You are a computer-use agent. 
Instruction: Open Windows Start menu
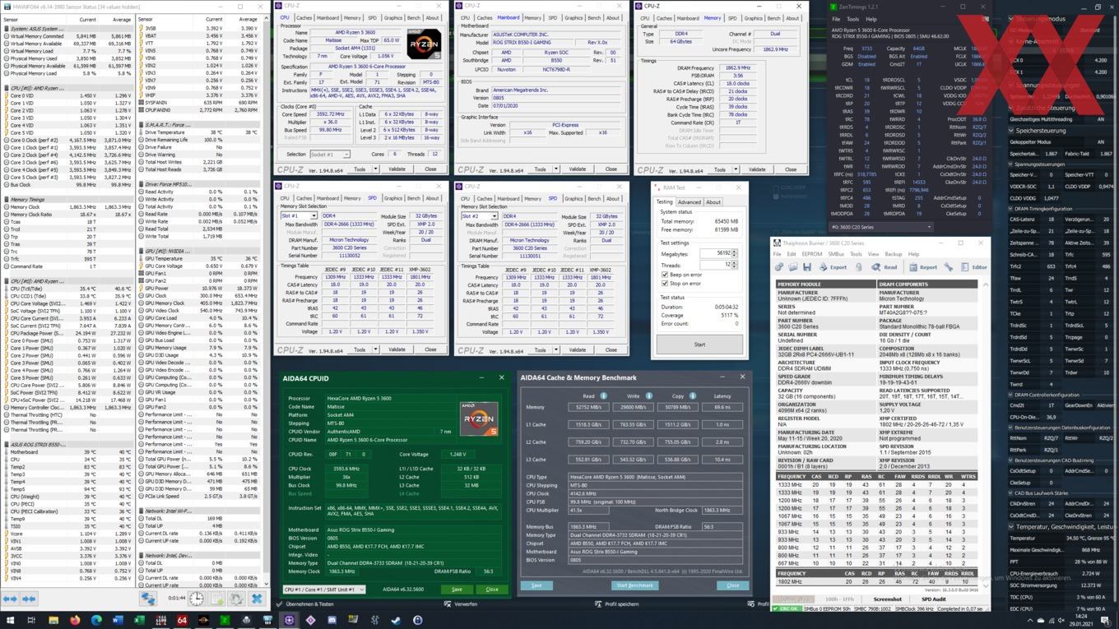[11, 620]
